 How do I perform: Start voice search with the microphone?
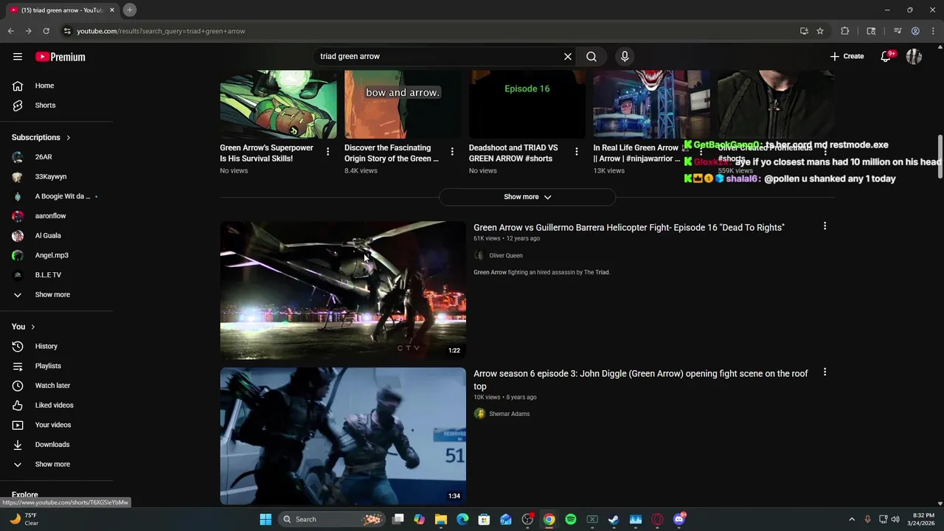(625, 56)
